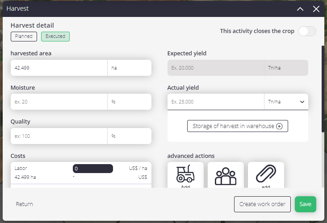This screenshot has width=327, height=223.
Task: Click the harvested area ha unit box
Action: pos(130,68)
